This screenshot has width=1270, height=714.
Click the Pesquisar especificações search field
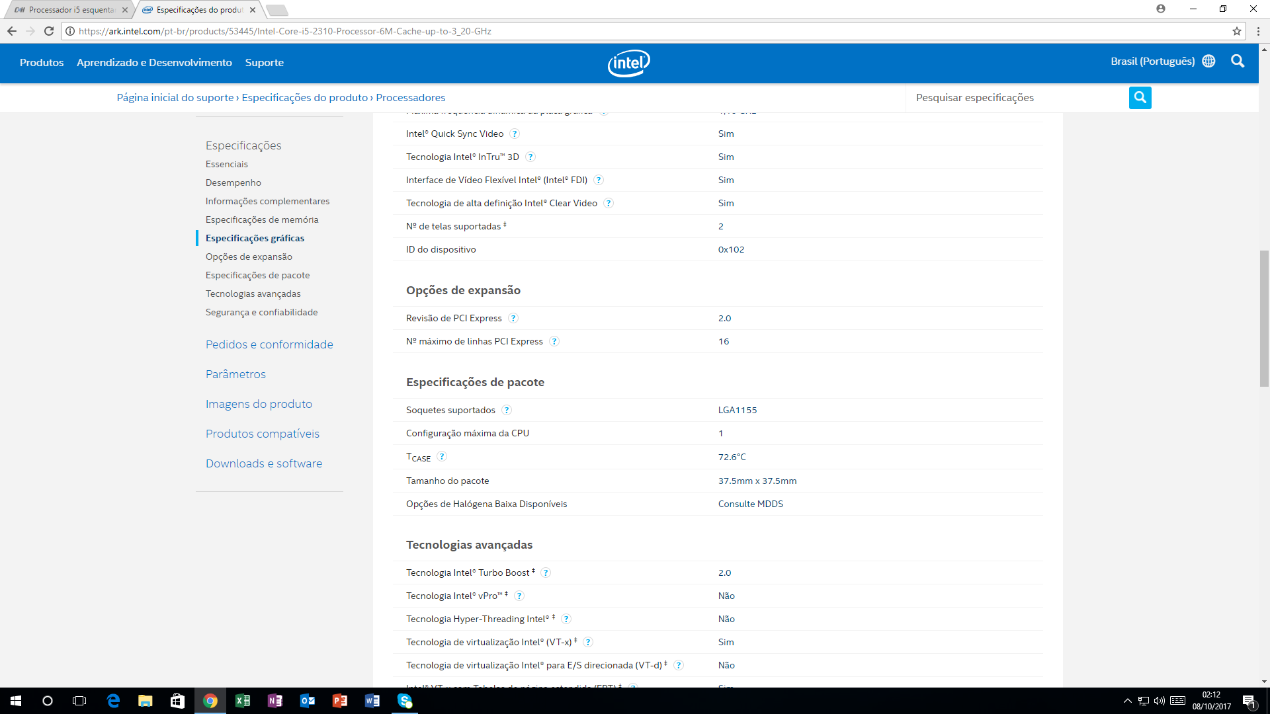(x=1017, y=98)
